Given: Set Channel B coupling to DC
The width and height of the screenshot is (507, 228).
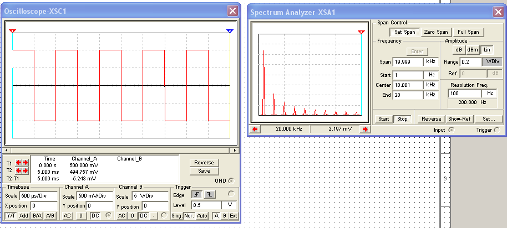Looking at the screenshot, I should (x=144, y=216).
